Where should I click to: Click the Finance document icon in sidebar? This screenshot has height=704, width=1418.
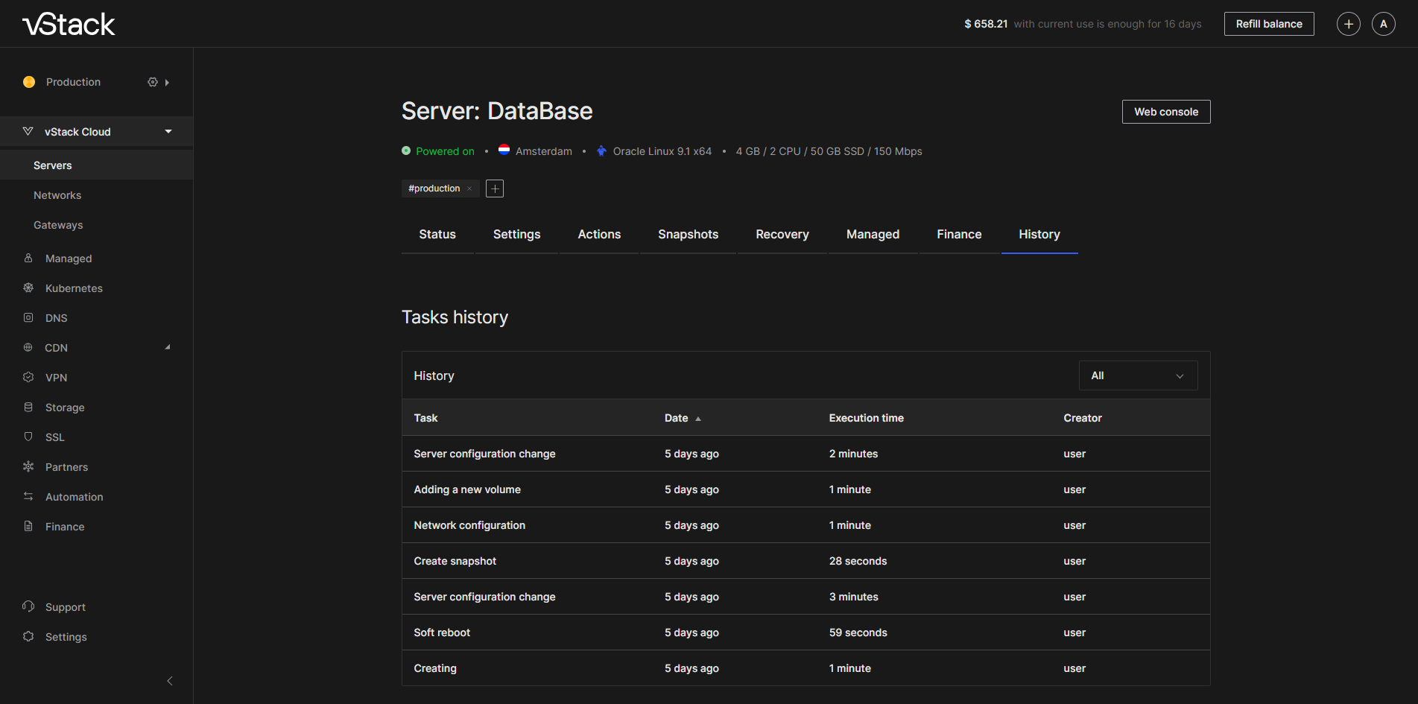(28, 526)
